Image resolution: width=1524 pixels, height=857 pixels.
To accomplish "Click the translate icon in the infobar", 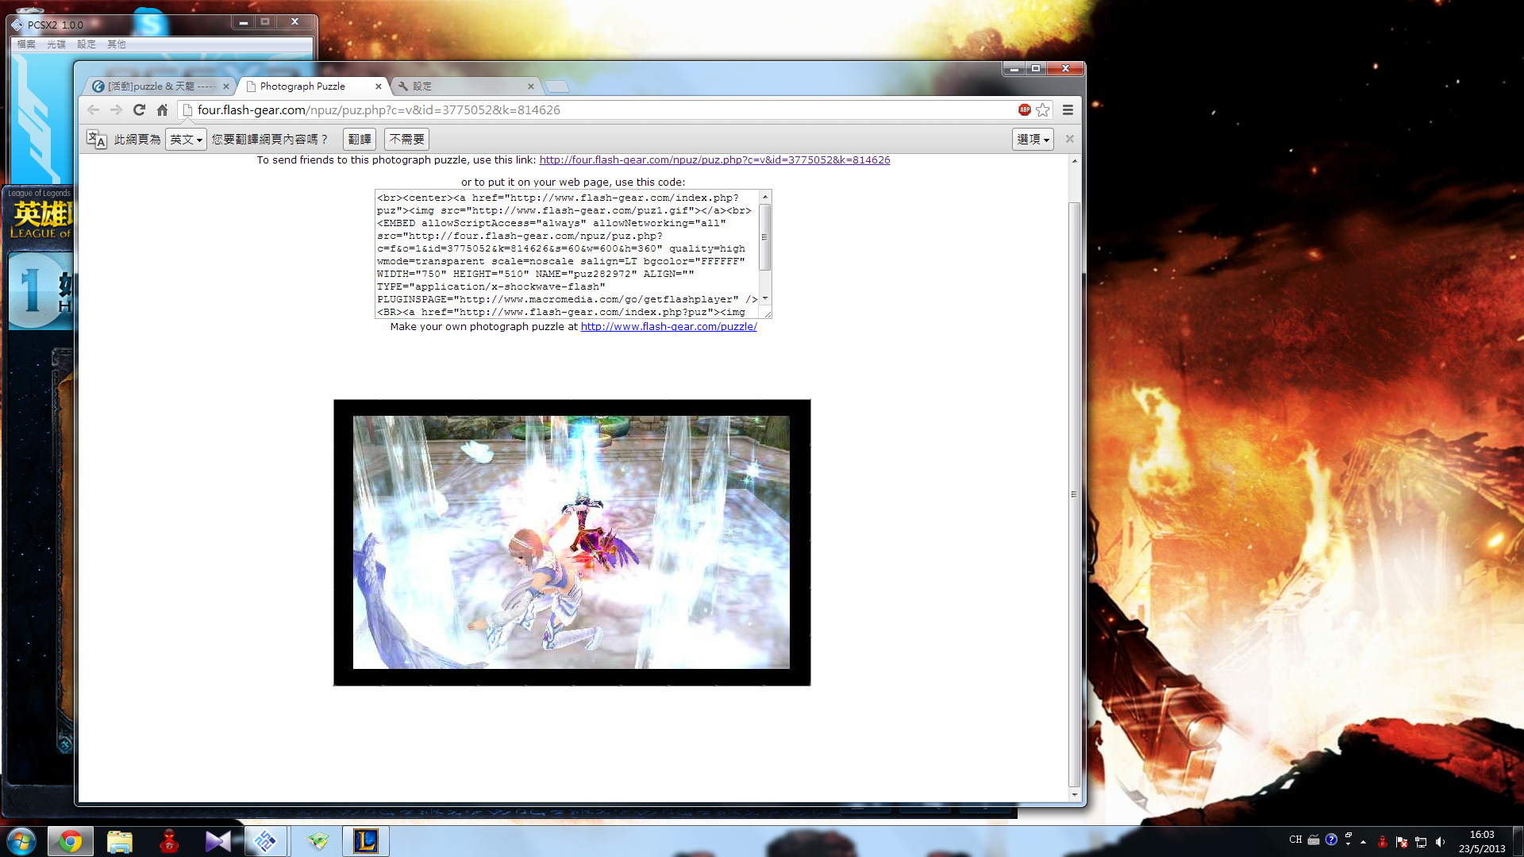I will coord(96,140).
